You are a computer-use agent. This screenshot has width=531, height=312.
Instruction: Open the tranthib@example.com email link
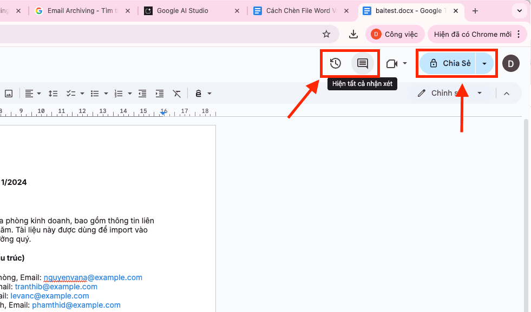pos(56,287)
